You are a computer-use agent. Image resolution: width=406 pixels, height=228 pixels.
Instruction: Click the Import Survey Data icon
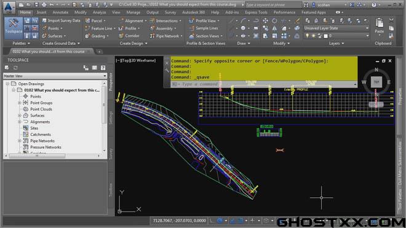point(44,21)
